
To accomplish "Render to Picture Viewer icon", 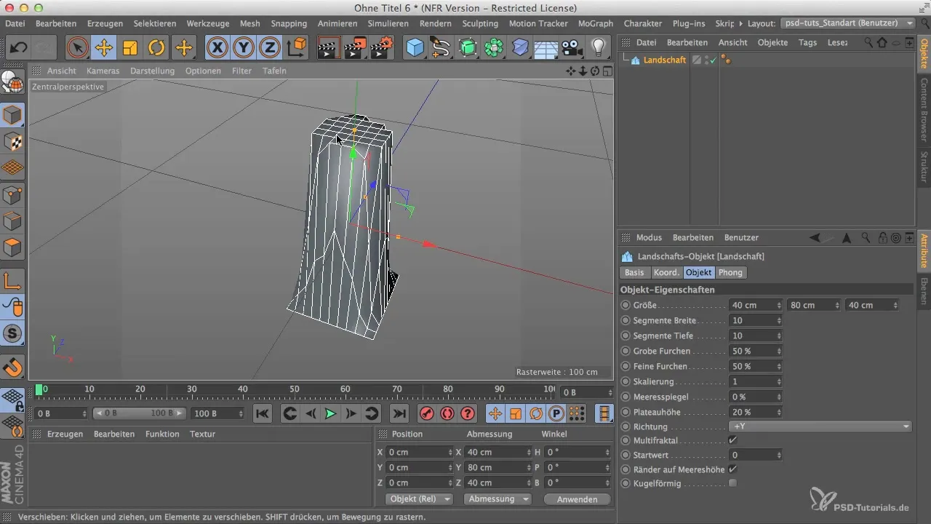I will click(x=355, y=48).
